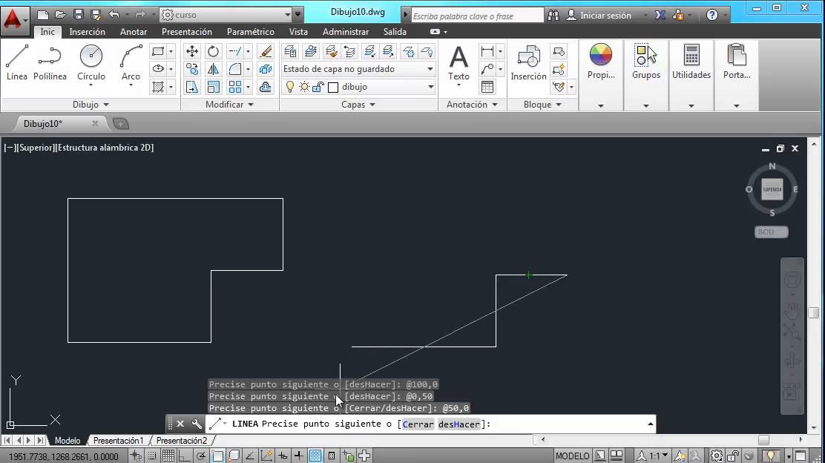Viewport: 825px width, 463px height.
Task: Expand command line history arrow
Action: tap(651, 424)
